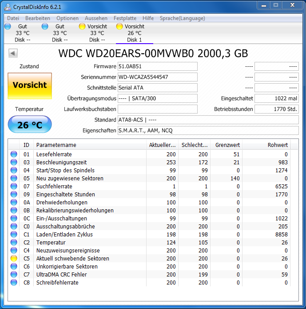The image size is (306, 309).
Task: Click the Grenzwert column header
Action: tap(227, 145)
